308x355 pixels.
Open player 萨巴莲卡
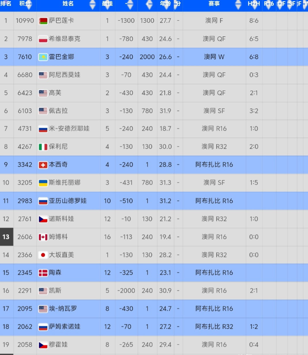(61, 21)
